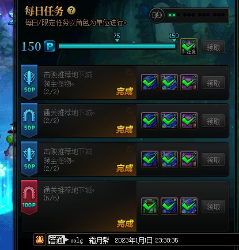Click the refresh icon on the second quest
Image resolution: width=239 pixels, height=250 pixels.
click(x=130, y=111)
